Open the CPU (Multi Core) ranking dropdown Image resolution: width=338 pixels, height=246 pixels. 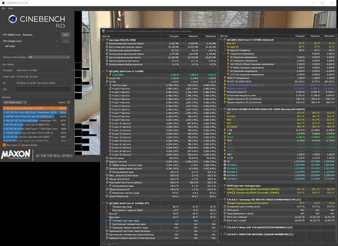[x=15, y=102]
